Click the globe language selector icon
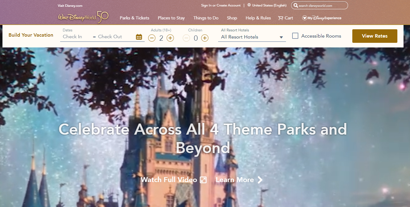The width and height of the screenshot is (410, 207). click(x=249, y=5)
